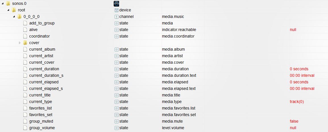
Task: Select the coordinator tree entry
Action: tap(39, 36)
